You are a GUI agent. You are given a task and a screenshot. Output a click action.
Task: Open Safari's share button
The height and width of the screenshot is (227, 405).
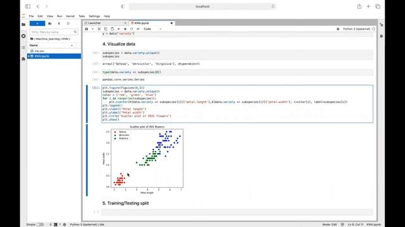(x=359, y=6)
